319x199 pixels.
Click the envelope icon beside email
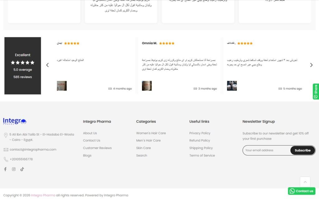click(6, 150)
